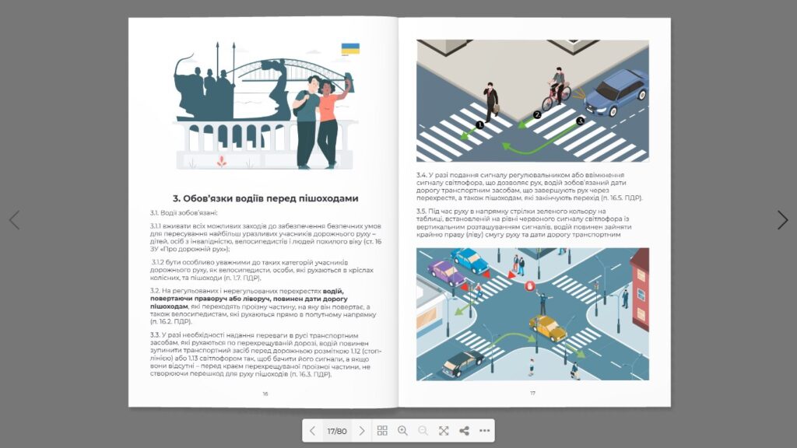Click the pedestrian crossing illustration with blue car
This screenshot has width=797, height=448.
point(532,101)
